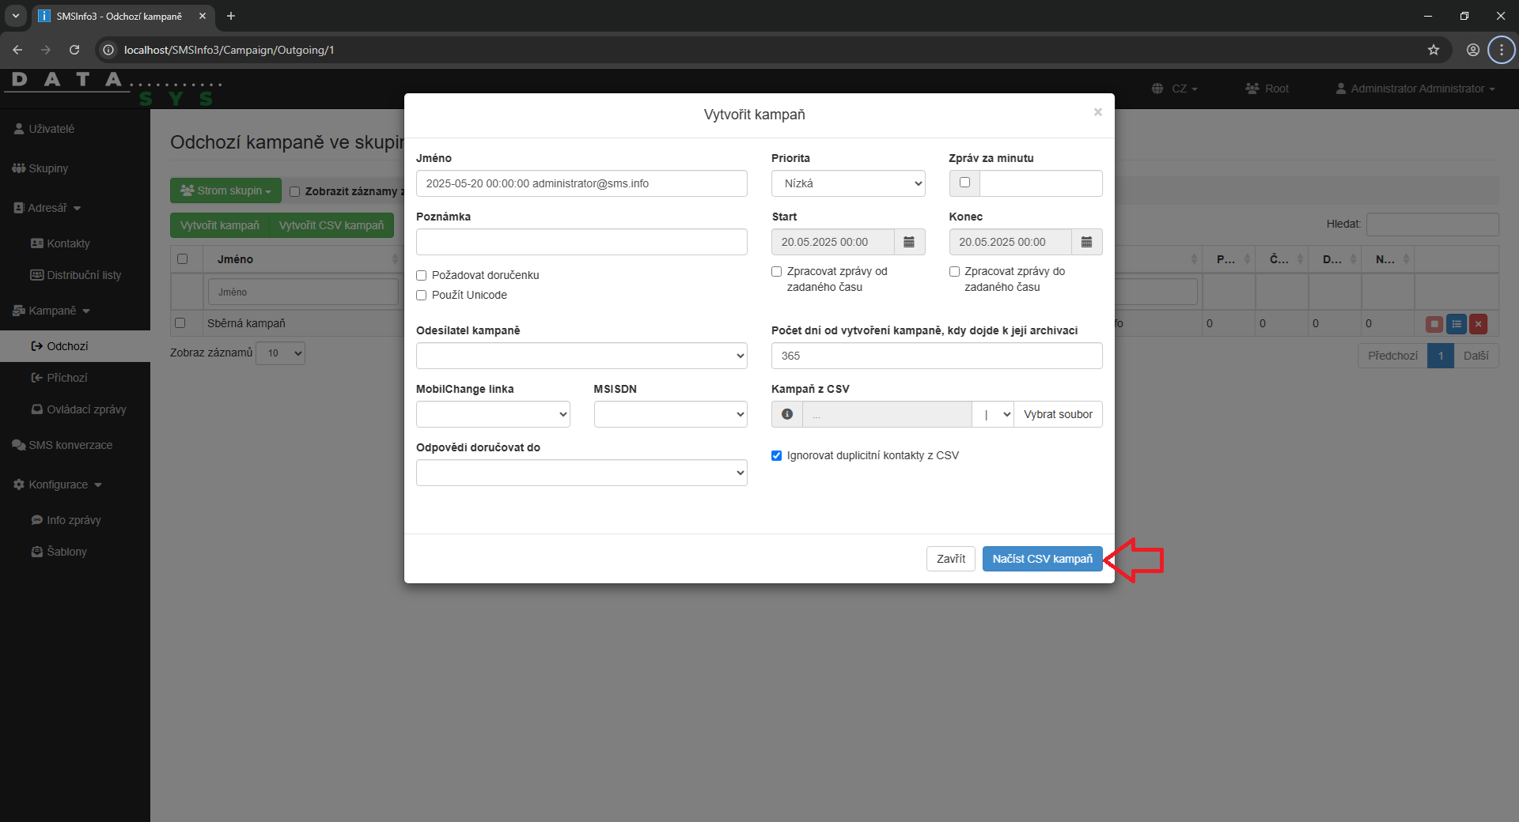Close the Vytvořit kampaň dialog with X
Viewport: 1519px width, 822px height.
click(x=1097, y=112)
